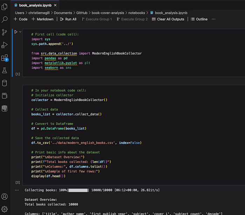
Task: Open the Accounts profile icon
Action: pos(4,196)
